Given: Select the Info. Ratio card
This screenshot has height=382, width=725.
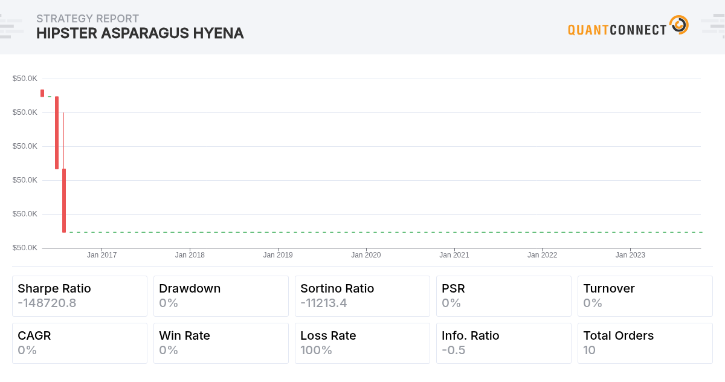Looking at the screenshot, I should point(504,343).
